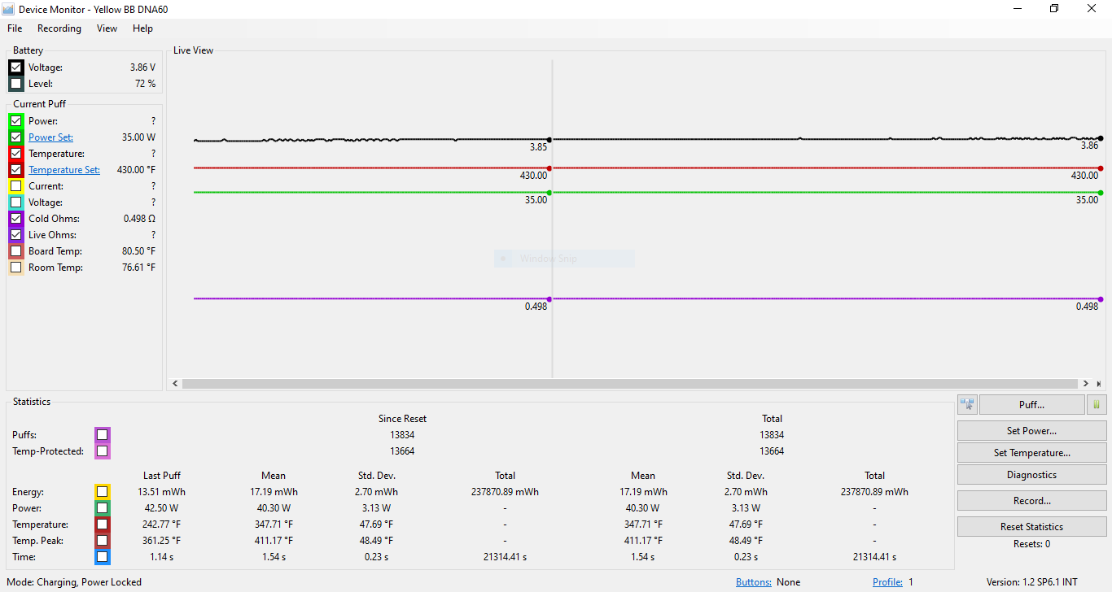
Task: Click the pause icon beside Puff button
Action: pyautogui.click(x=1097, y=405)
